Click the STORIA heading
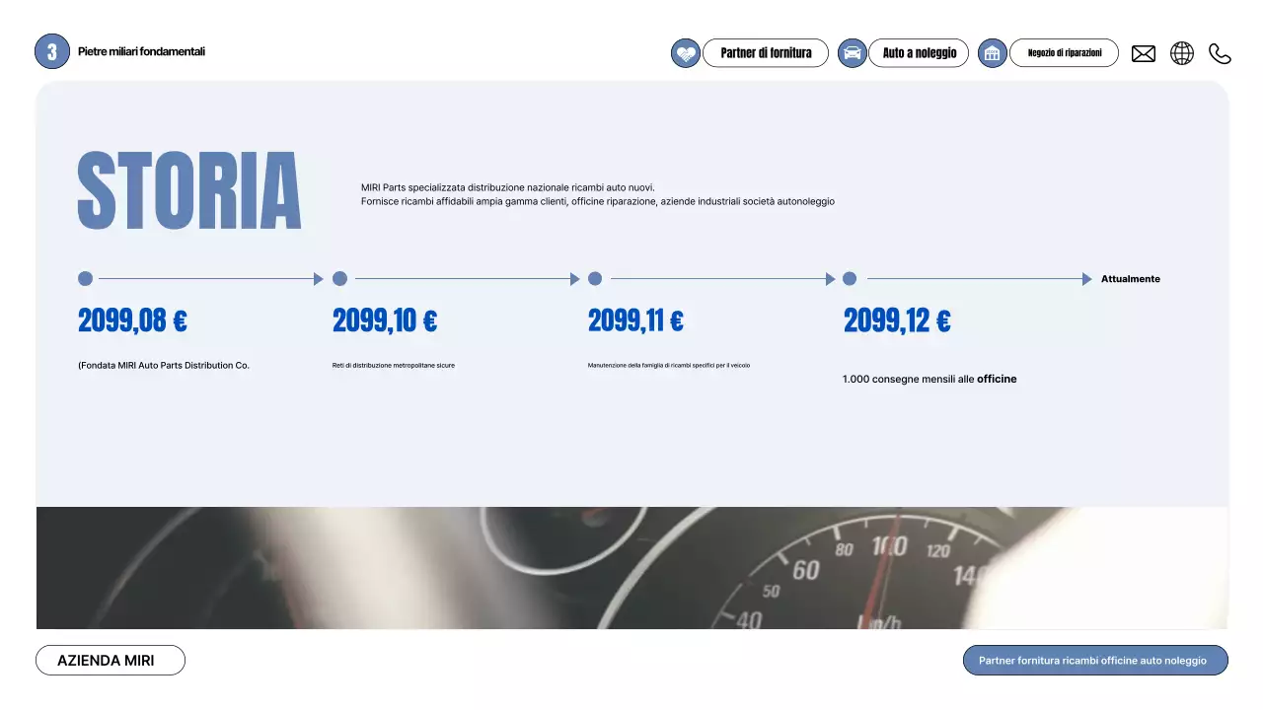The image size is (1263, 710). point(188,190)
